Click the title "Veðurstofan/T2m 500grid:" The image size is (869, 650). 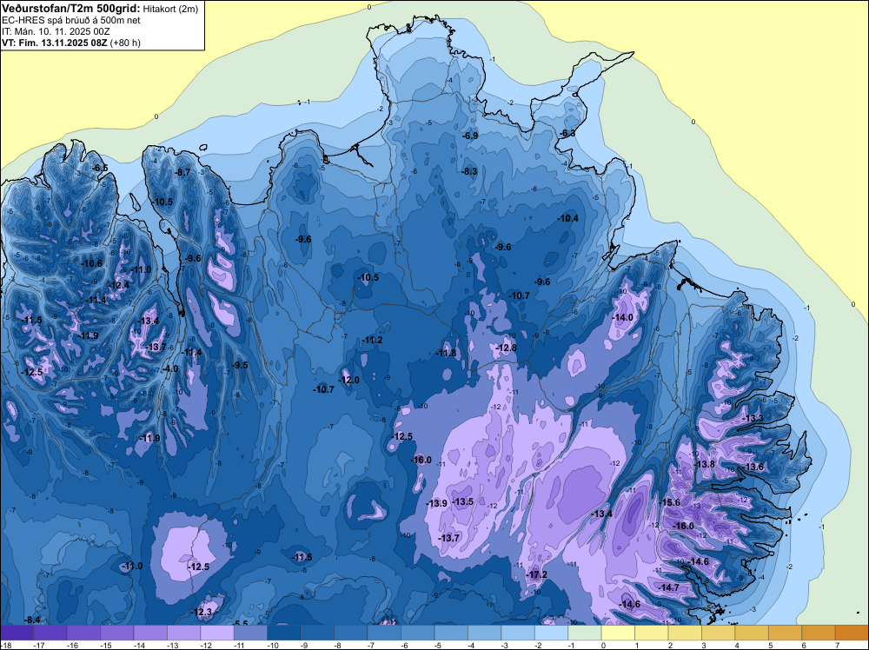(x=71, y=9)
